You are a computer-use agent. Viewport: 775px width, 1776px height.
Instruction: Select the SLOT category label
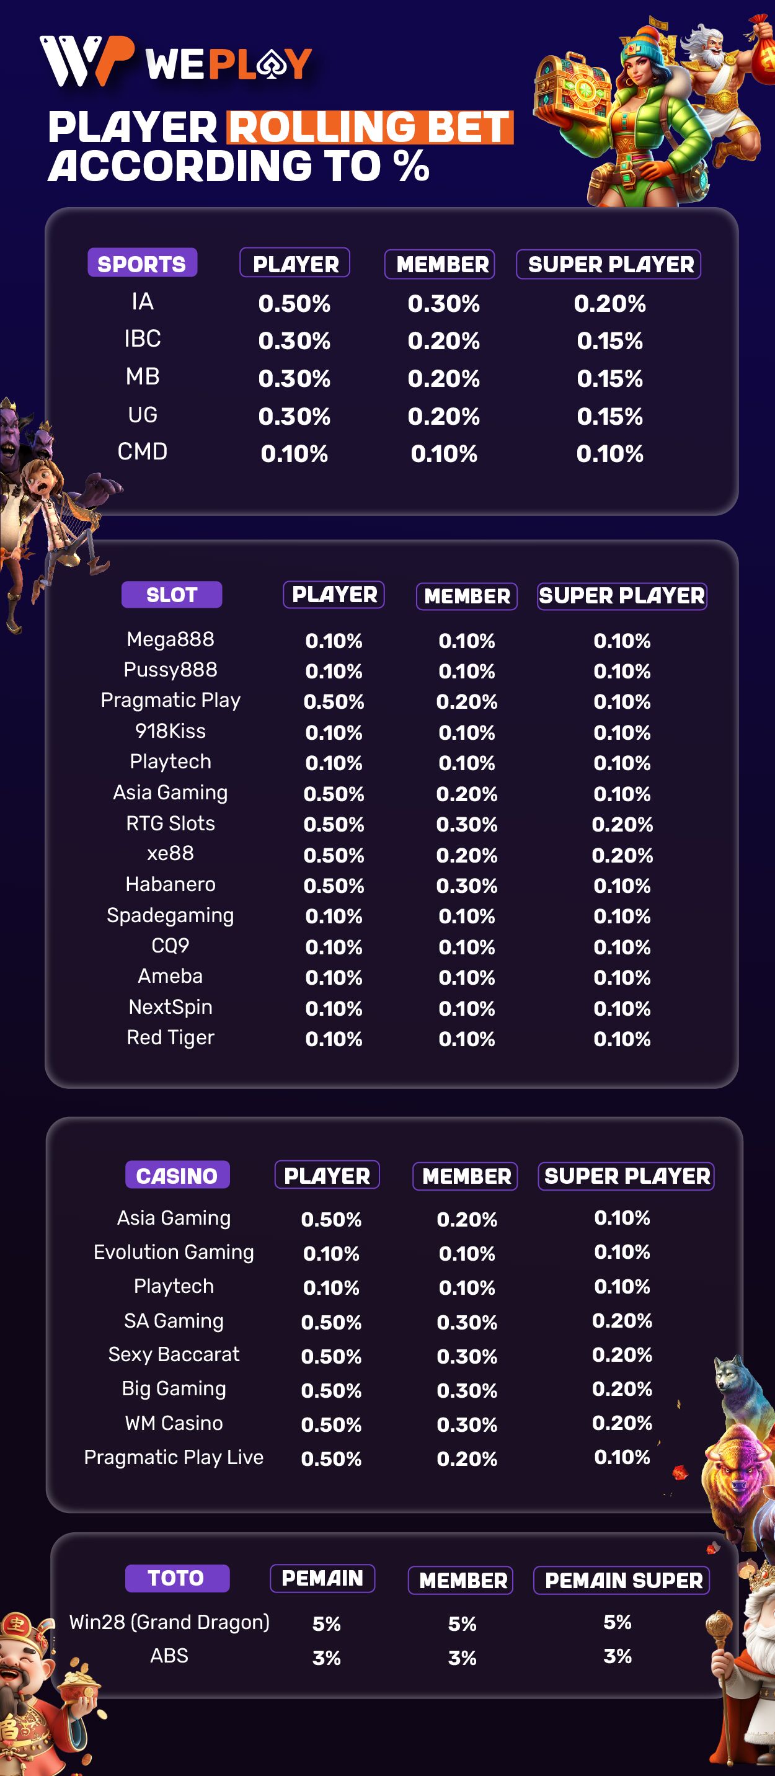(172, 594)
